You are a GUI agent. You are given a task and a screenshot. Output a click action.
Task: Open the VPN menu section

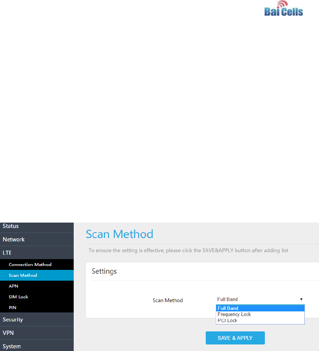coord(37,333)
